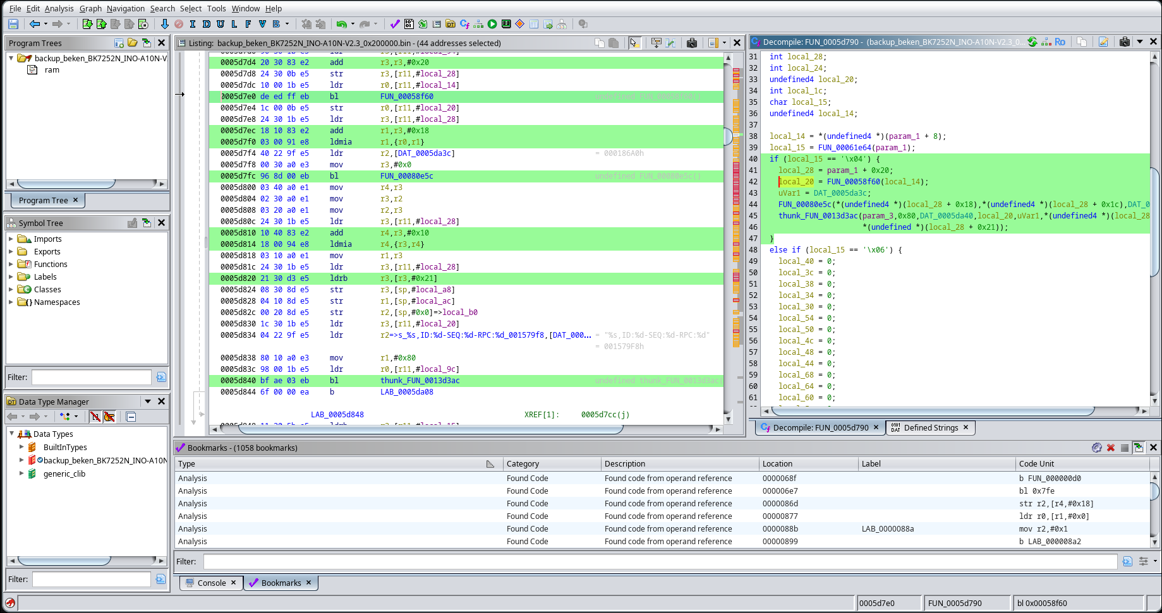This screenshot has height=613, width=1162.
Task: Click the Decompile re-decompile refresh icon
Action: coord(1032,42)
